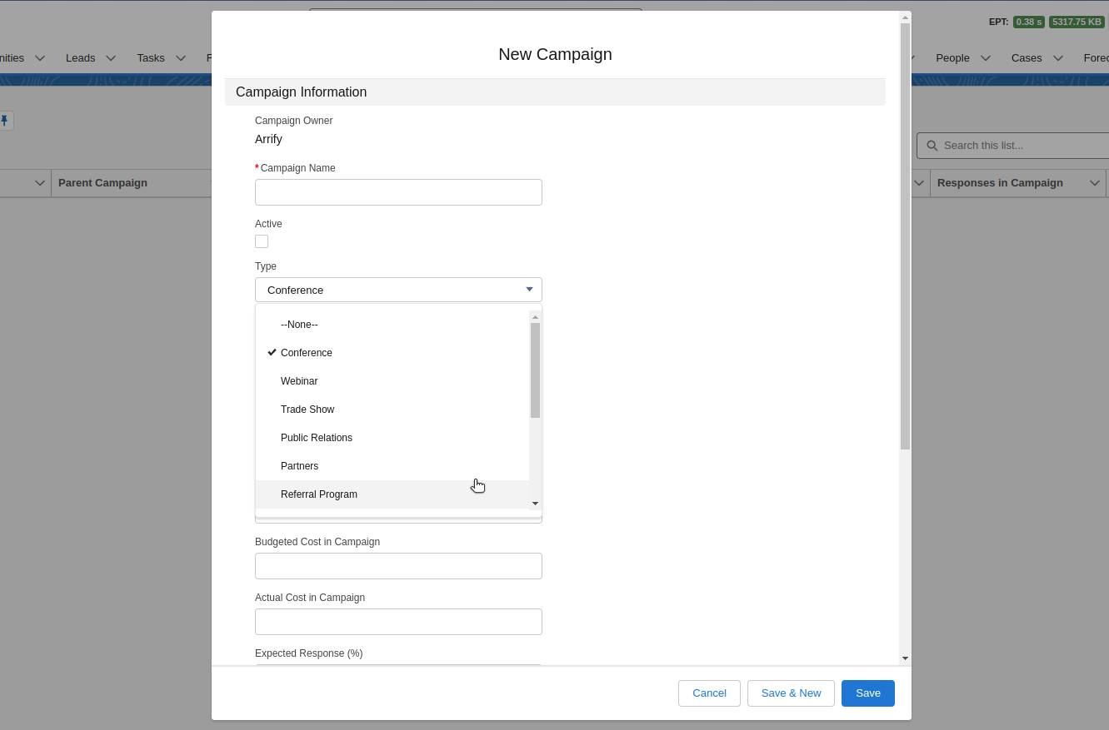The image size is (1109, 730).
Task: Open the Leads navigation tab
Action: 81,58
